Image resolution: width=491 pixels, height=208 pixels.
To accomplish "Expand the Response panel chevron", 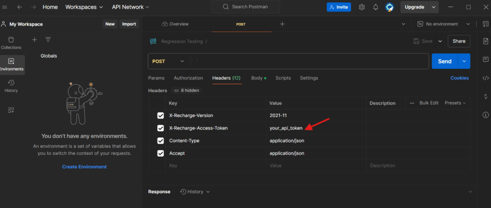I will pyautogui.click(x=470, y=192).
